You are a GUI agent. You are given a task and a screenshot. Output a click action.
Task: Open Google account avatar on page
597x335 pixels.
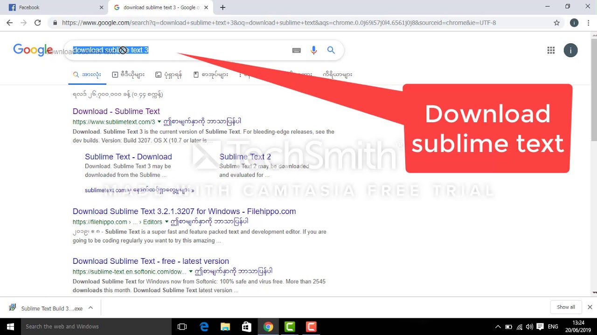pos(570,50)
